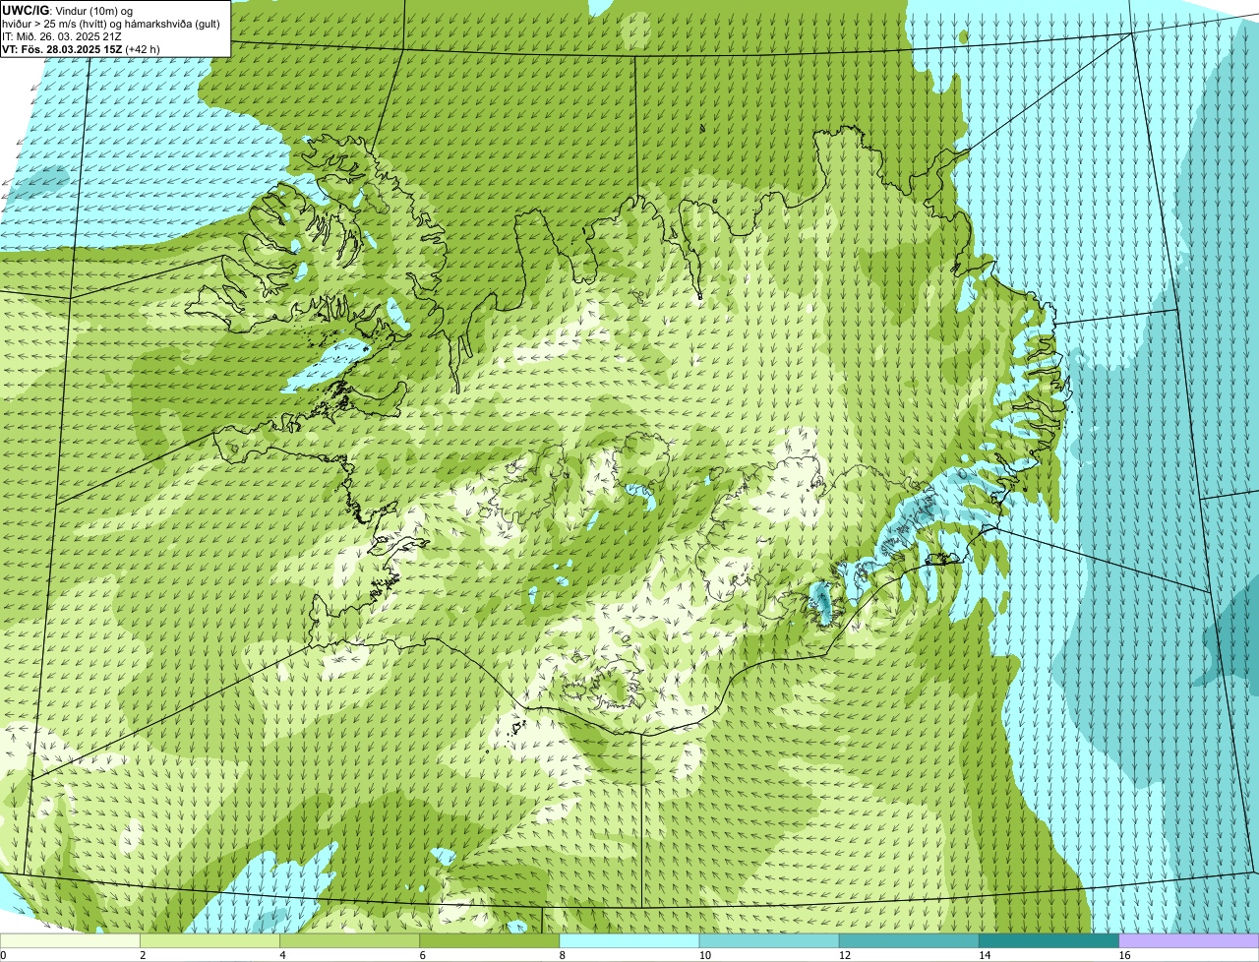Click the 2–4 m/s light green legend swatch
Viewport: 1259px width, 962px height.
[210, 940]
